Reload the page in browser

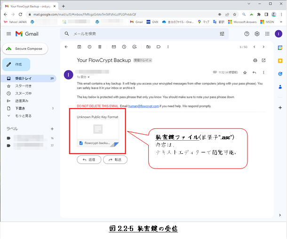21,14
